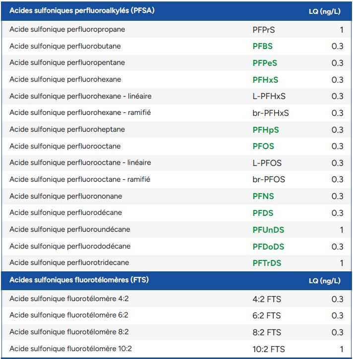
Task: Select 'Acide sulfonique perfluorotridecane' text
Action: (x=69, y=262)
